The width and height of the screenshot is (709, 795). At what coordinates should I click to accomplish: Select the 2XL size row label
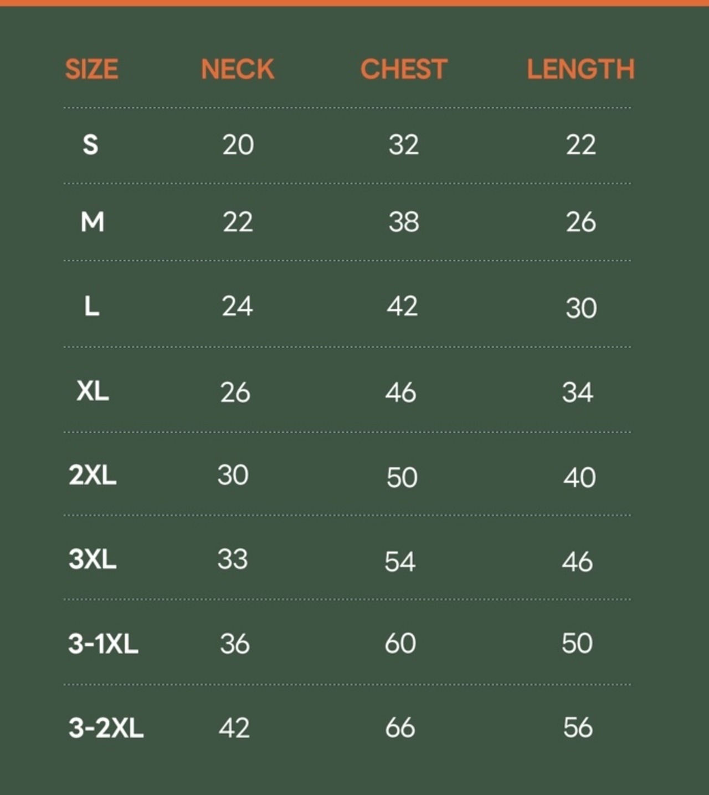click(93, 475)
